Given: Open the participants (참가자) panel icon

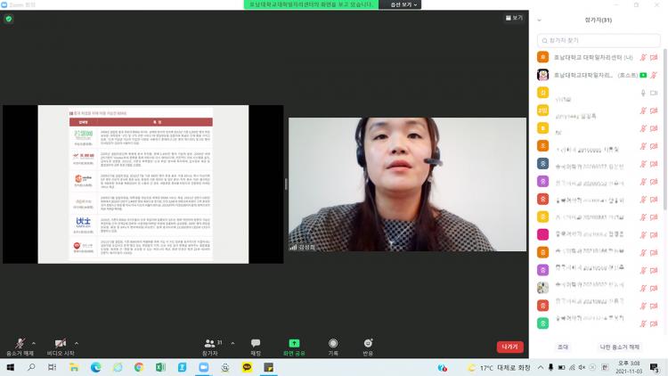Looking at the screenshot, I should 210,343.
